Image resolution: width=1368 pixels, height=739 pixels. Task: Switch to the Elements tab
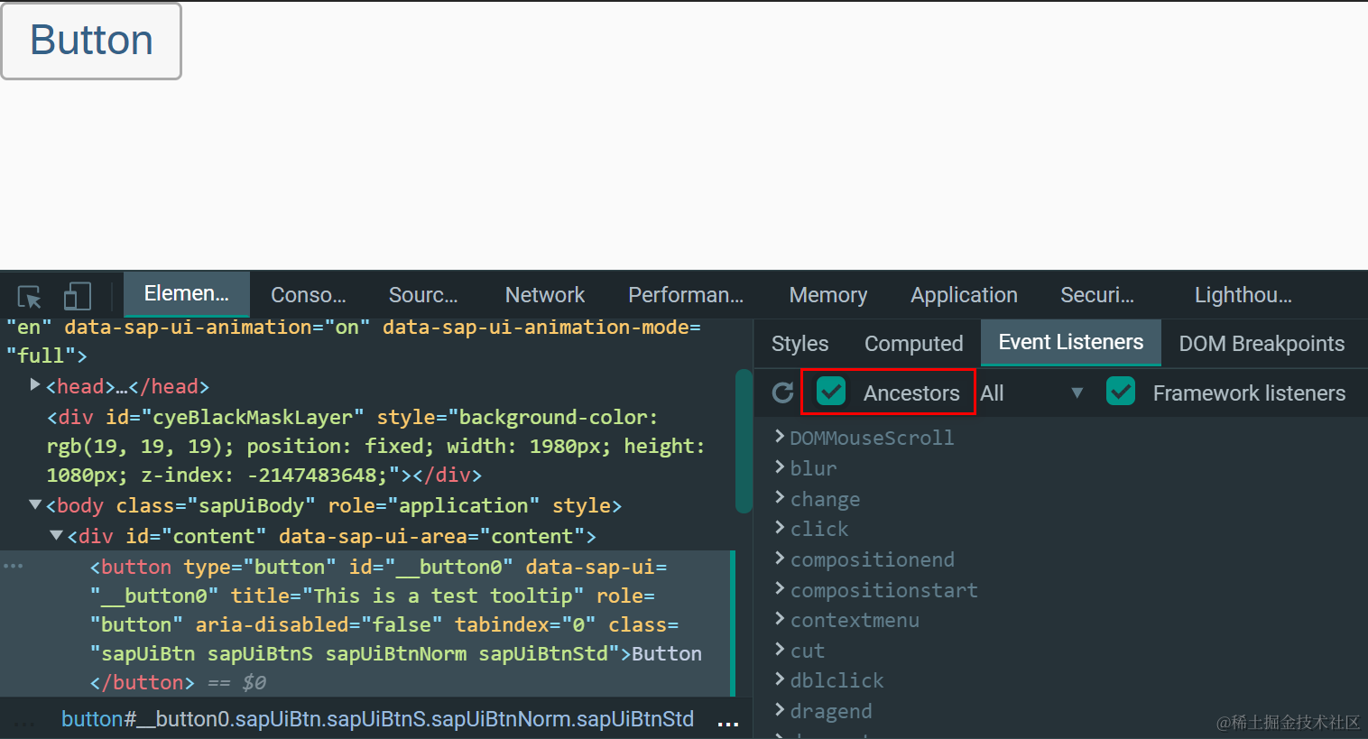click(x=187, y=294)
